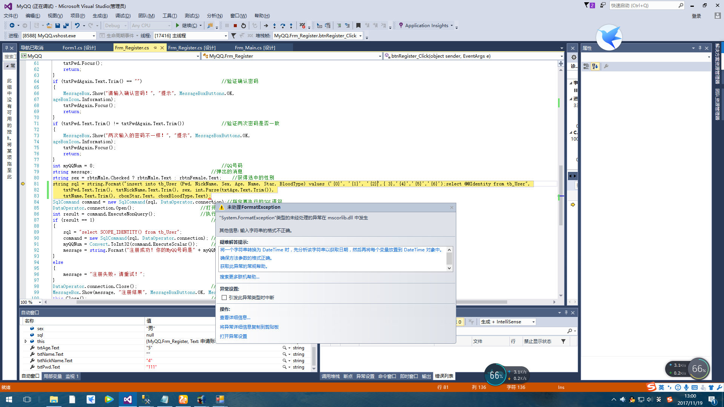Open the process dropdown MyQQ.vshost.exe
The height and width of the screenshot is (407, 724).
58,35
